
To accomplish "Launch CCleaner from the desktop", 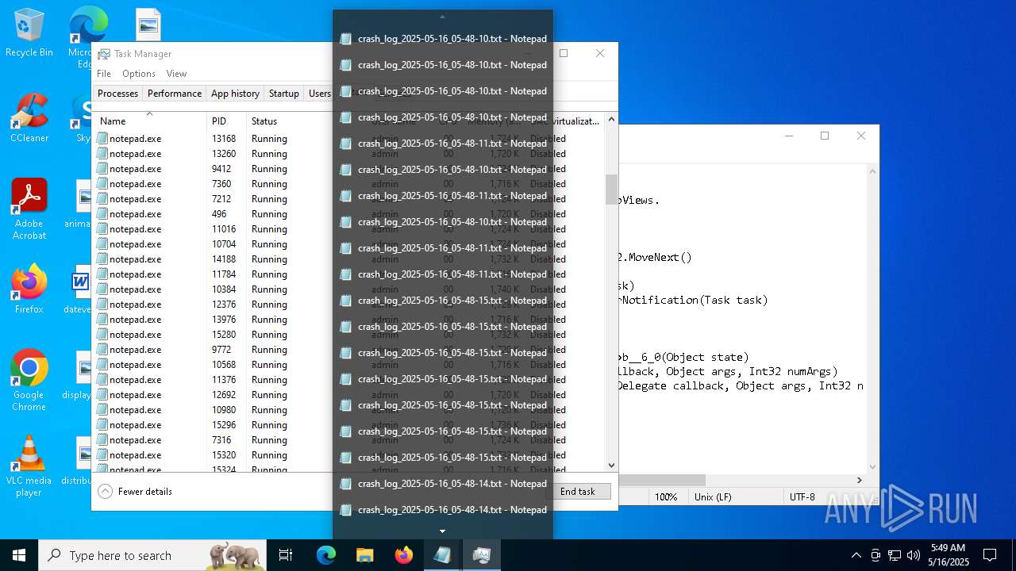I will (x=29, y=119).
